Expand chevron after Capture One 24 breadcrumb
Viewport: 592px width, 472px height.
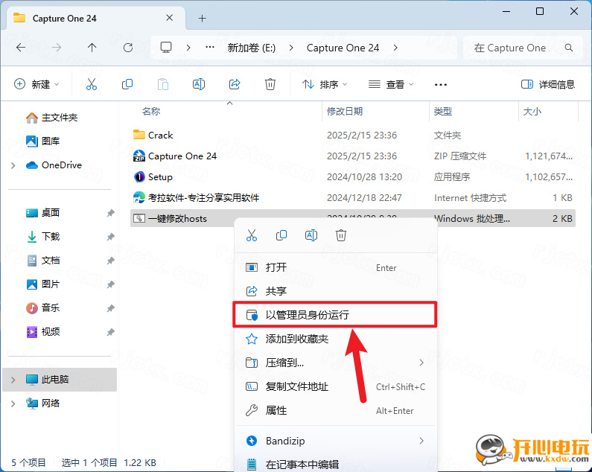(x=395, y=48)
